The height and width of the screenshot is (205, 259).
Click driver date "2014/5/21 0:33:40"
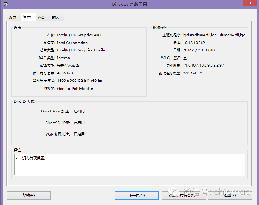point(199,50)
